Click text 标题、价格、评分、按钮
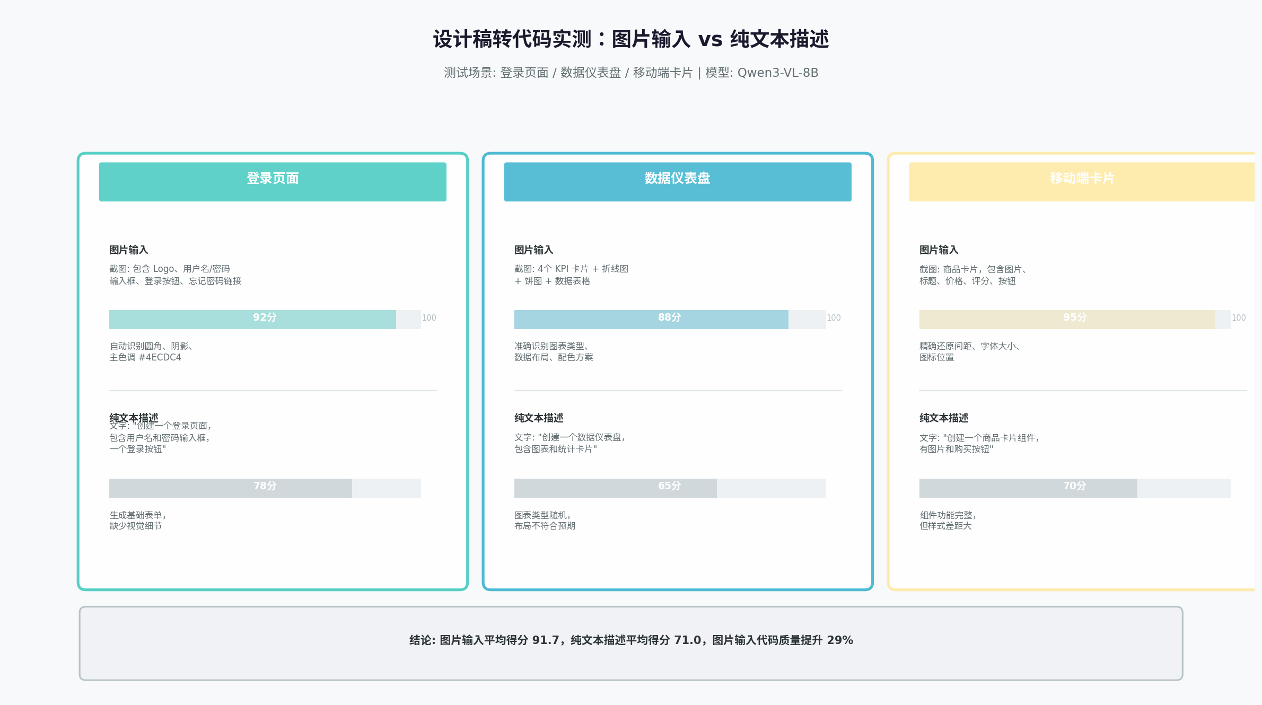The width and height of the screenshot is (1262, 705). 968,281
